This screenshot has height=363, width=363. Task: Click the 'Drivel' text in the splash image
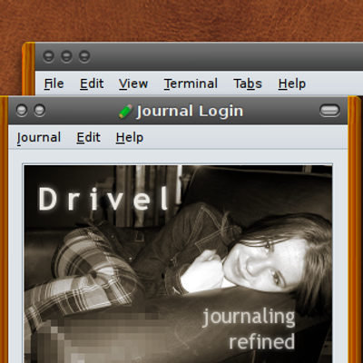pos(103,199)
